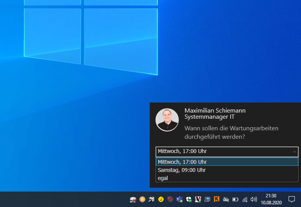The width and height of the screenshot is (301, 207).
Task: Open the Action Center notification icon
Action: pos(292,199)
